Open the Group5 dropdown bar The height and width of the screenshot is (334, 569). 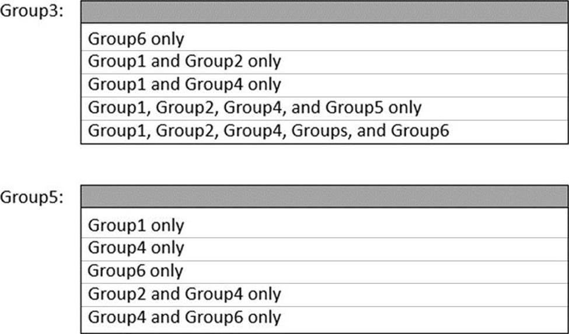point(324,197)
